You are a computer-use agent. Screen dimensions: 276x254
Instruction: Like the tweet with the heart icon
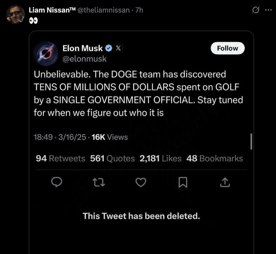tap(141, 183)
